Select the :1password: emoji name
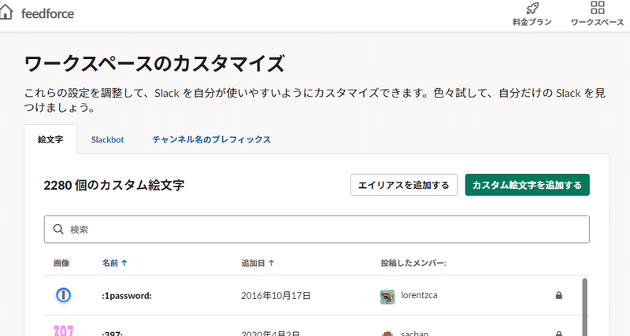Viewport: 630px width, 336px height. pos(127,296)
